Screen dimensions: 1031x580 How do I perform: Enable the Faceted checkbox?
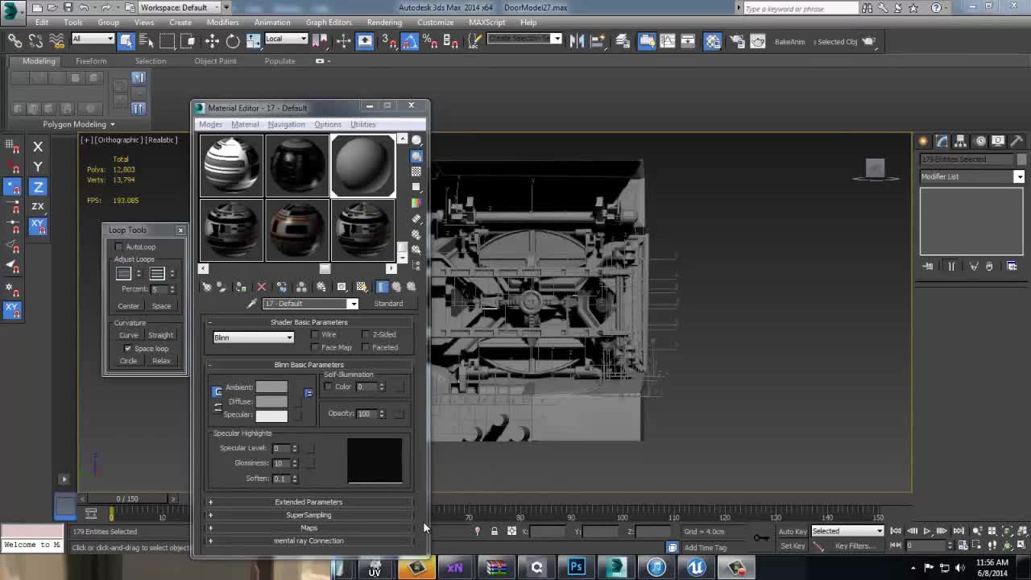click(366, 347)
